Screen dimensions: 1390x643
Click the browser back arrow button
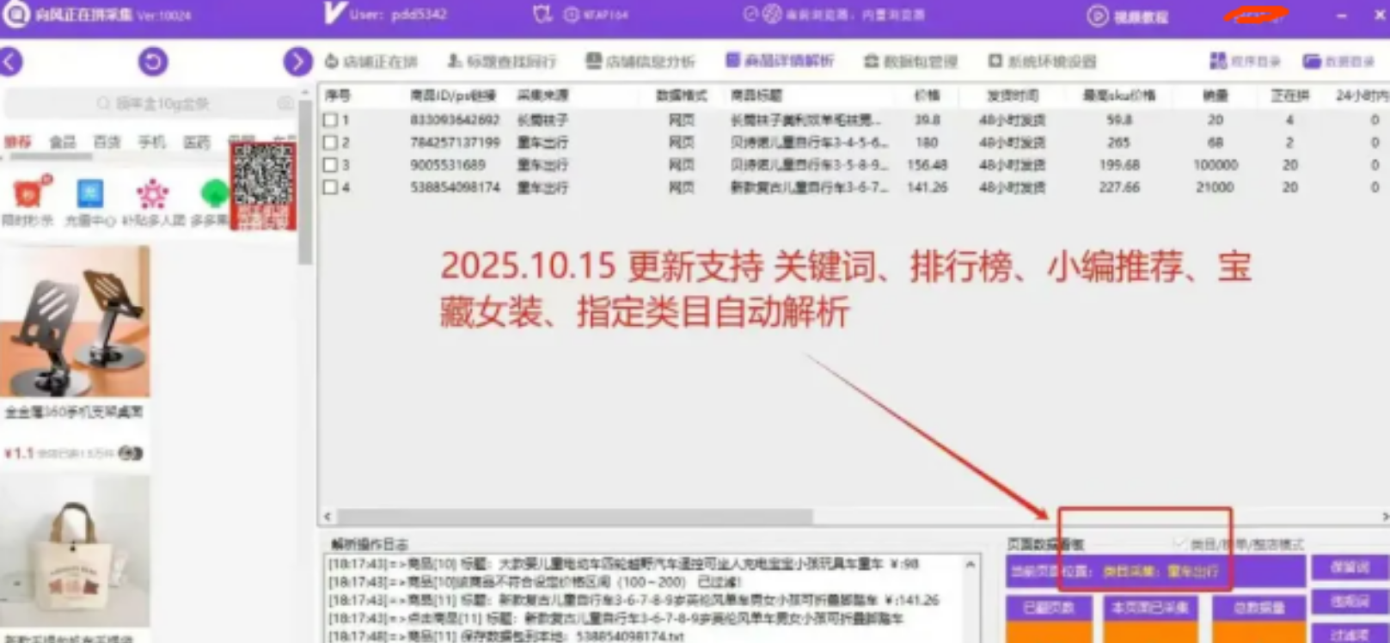(x=11, y=62)
